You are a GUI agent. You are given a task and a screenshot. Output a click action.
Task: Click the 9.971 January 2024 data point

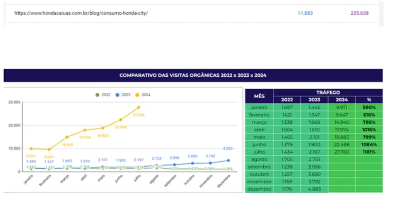click(31, 149)
